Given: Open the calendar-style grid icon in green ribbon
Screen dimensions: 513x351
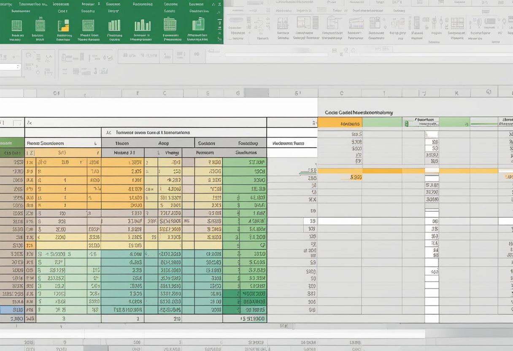Looking at the screenshot, I should [x=170, y=24].
